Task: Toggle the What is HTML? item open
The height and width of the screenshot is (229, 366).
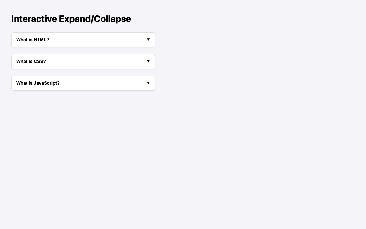Action: [x=83, y=40]
